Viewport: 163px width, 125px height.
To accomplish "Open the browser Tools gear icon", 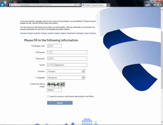I will (161, 5).
